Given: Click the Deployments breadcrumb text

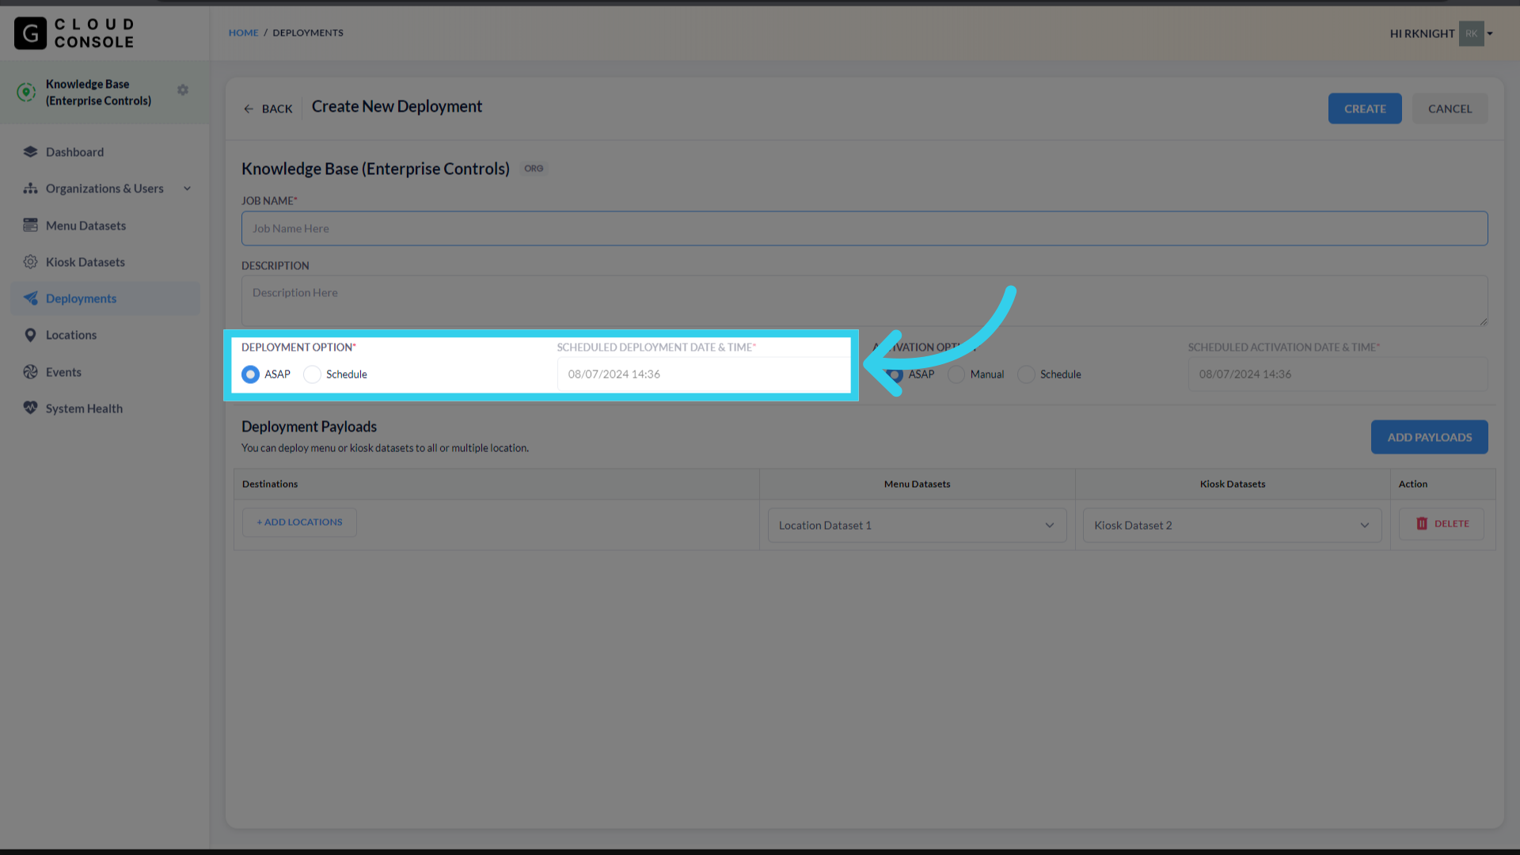Looking at the screenshot, I should tap(308, 32).
